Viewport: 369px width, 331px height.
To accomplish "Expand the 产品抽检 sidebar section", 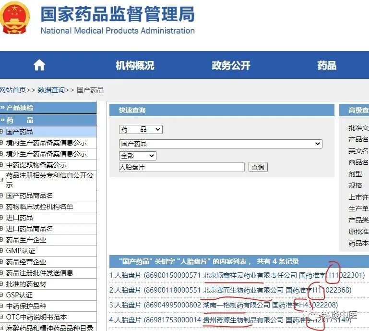I will pyautogui.click(x=48, y=108).
